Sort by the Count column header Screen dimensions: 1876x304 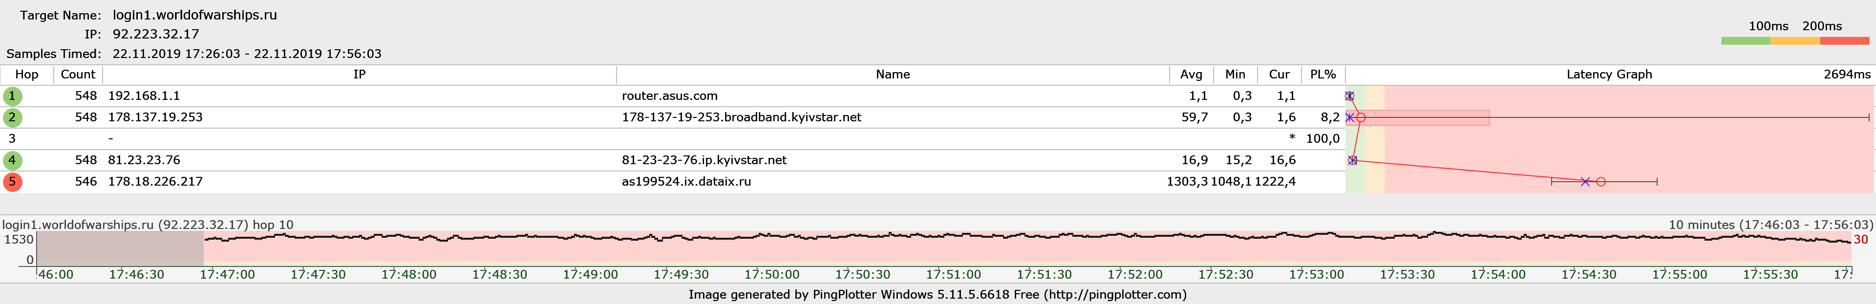coord(78,74)
